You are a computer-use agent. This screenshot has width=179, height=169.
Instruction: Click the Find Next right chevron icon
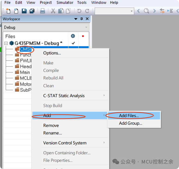(154, 11)
